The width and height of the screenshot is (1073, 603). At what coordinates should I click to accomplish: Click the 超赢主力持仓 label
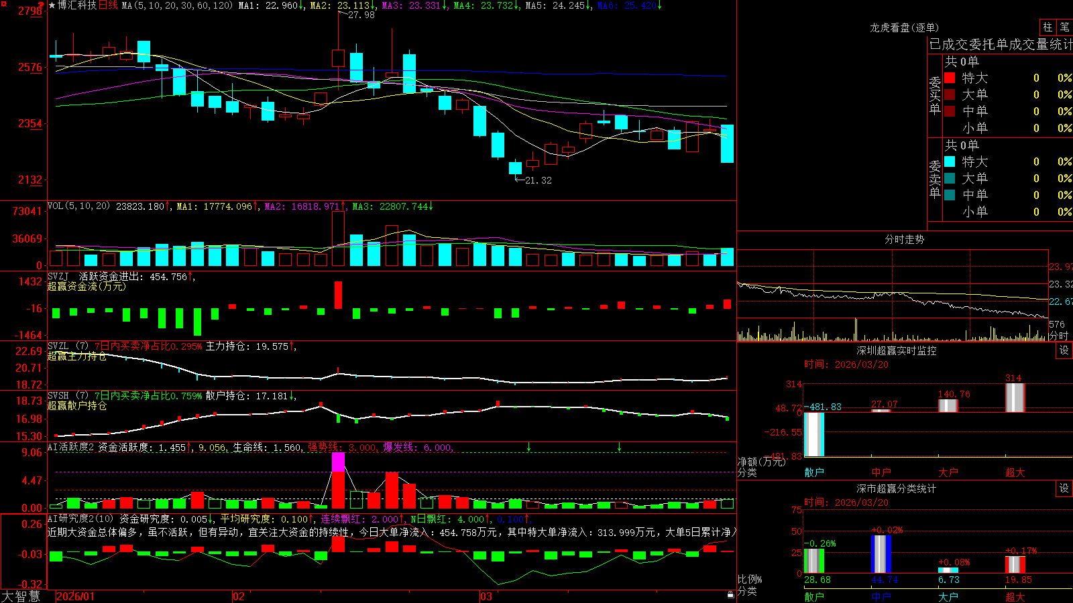tap(77, 356)
